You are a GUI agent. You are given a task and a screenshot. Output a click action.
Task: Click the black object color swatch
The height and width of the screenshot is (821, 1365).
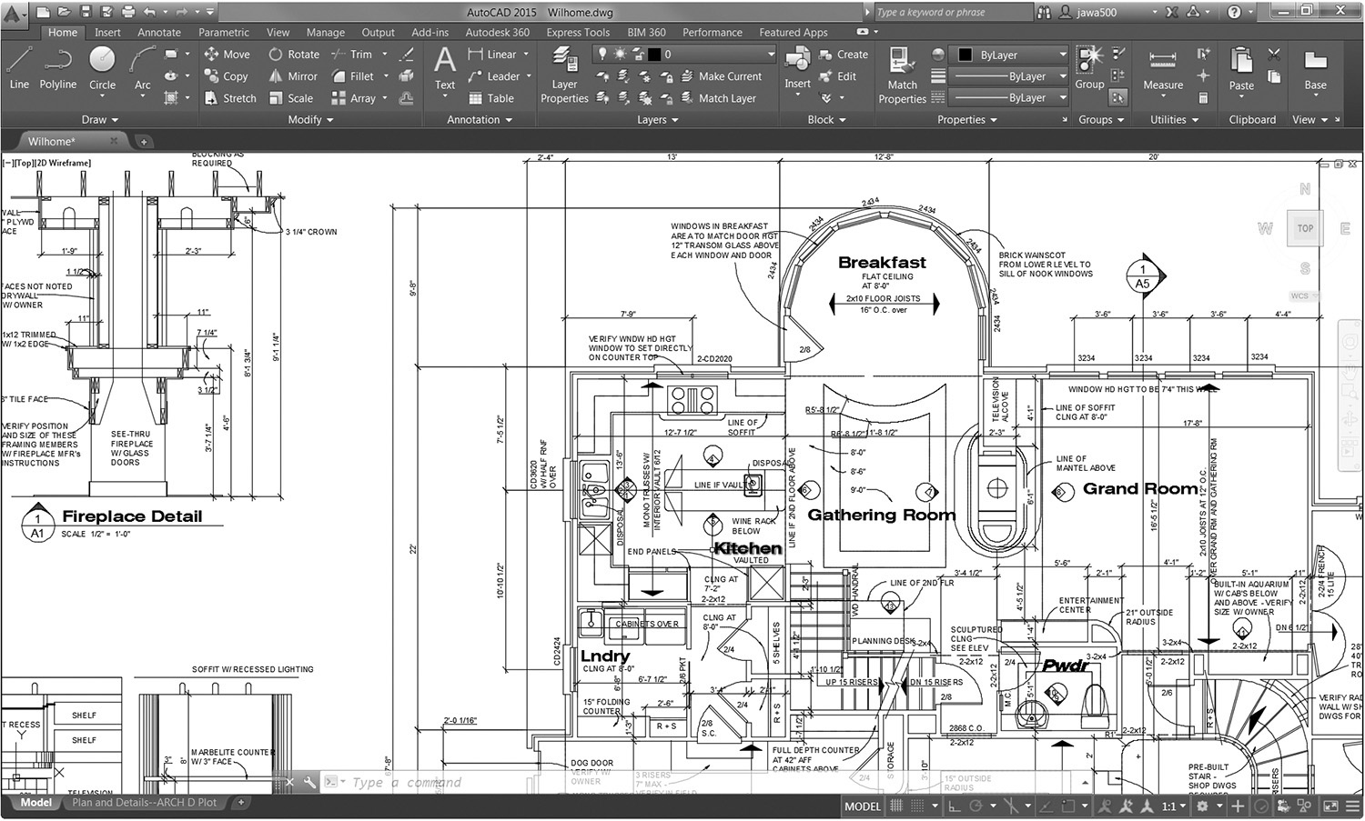pos(965,55)
